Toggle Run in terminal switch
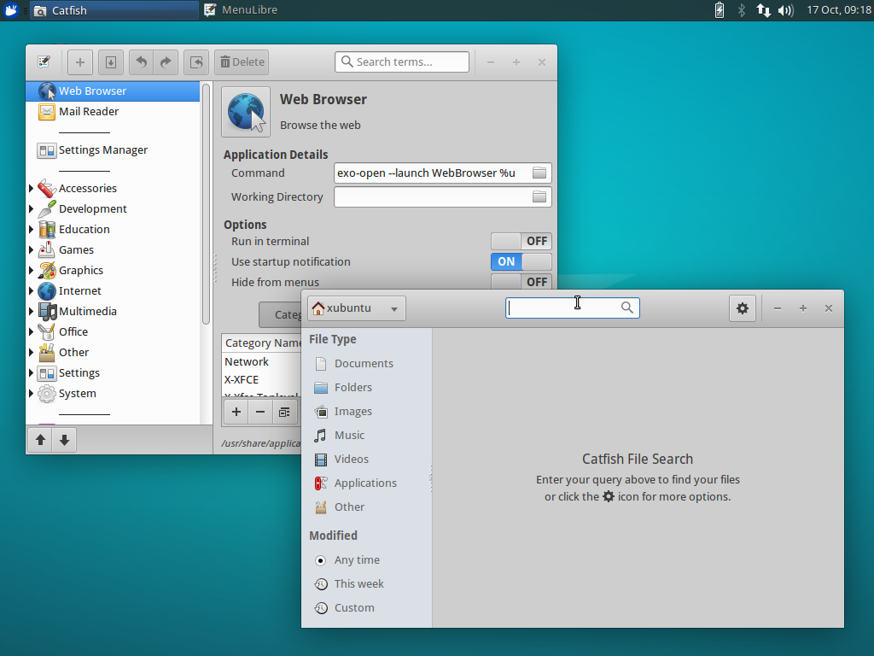 click(x=521, y=242)
